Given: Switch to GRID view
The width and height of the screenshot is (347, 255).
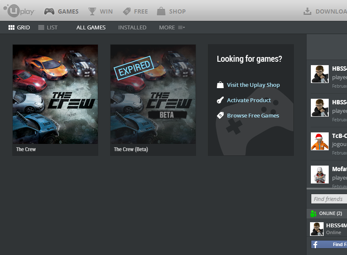Looking at the screenshot, I should pyautogui.click(x=19, y=28).
